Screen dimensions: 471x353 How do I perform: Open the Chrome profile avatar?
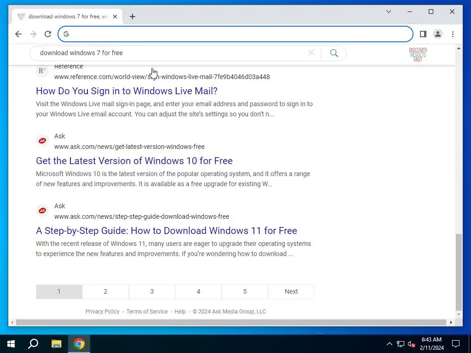point(438,34)
